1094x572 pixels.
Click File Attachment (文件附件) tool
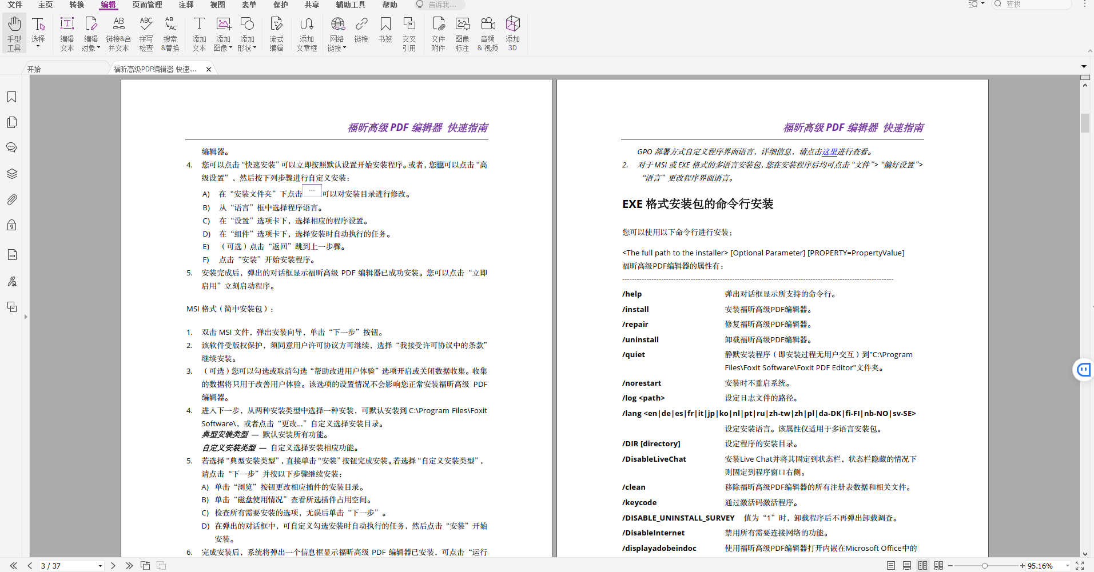tap(438, 34)
